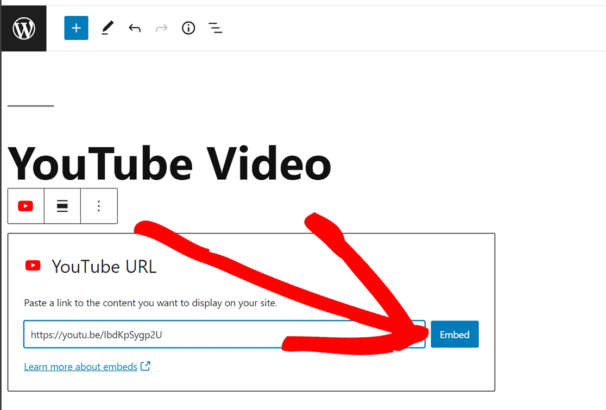Show document details via the info icon
The image size is (606, 410).
coord(188,28)
